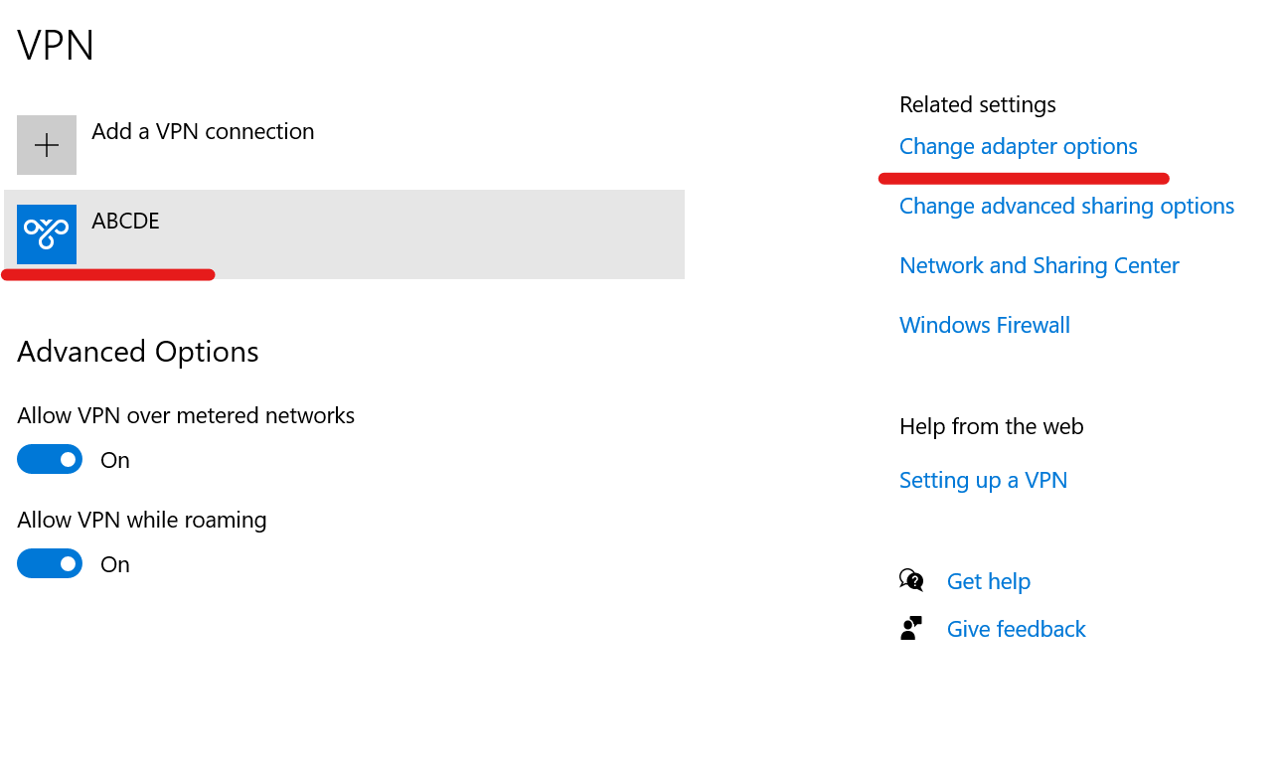Toggle Allow VPN over metered networks switch
Image resolution: width=1281 pixels, height=763 pixels.
50,459
